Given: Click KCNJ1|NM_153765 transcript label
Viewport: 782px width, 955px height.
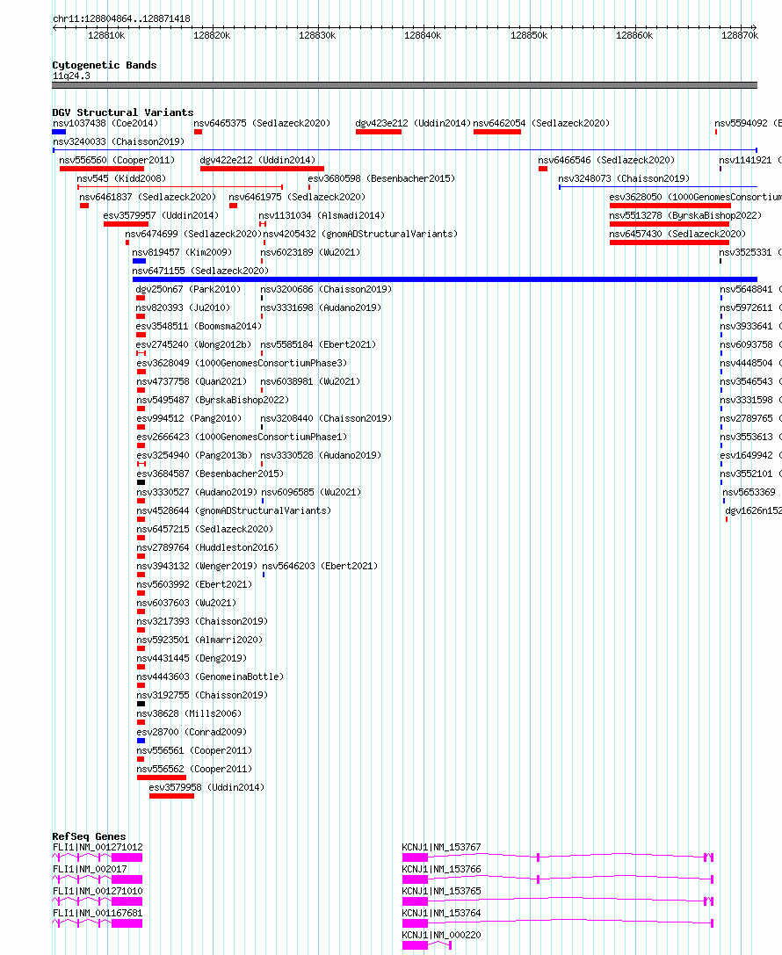Looking at the screenshot, I should point(442,891).
